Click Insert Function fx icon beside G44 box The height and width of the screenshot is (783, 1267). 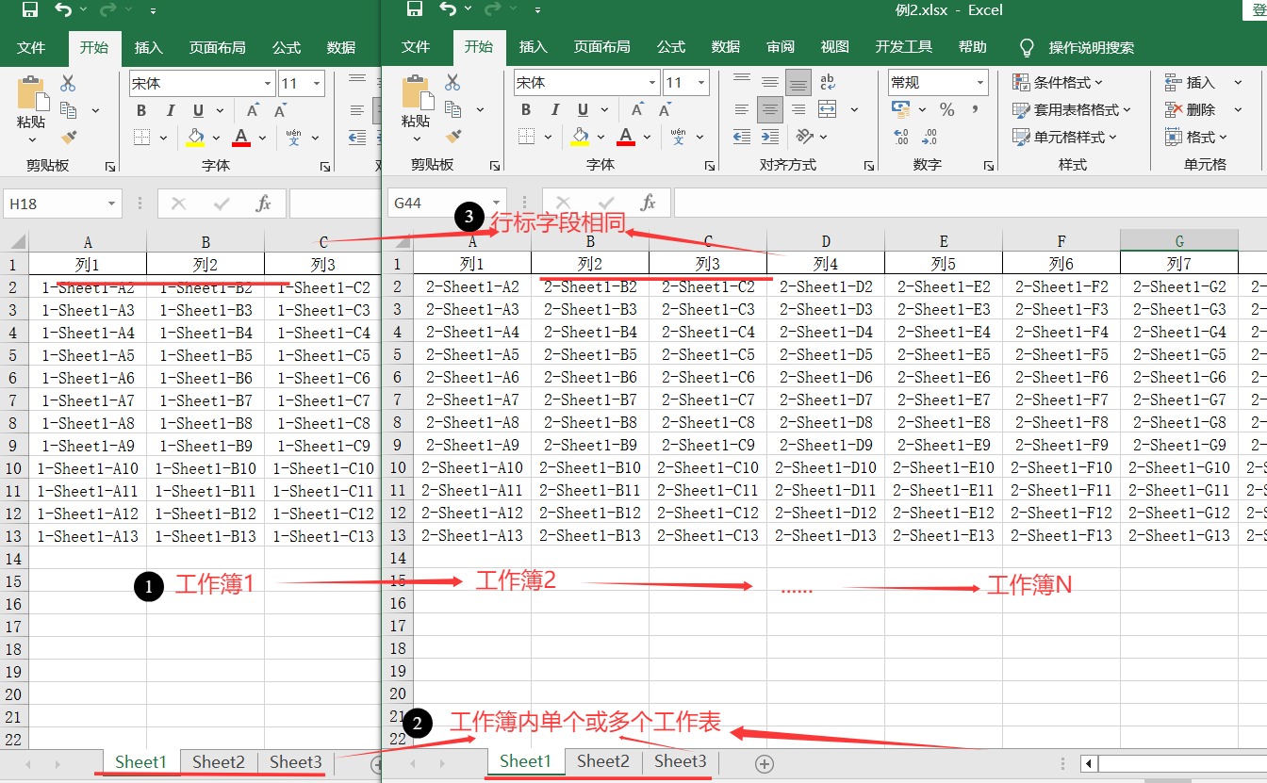coord(648,203)
